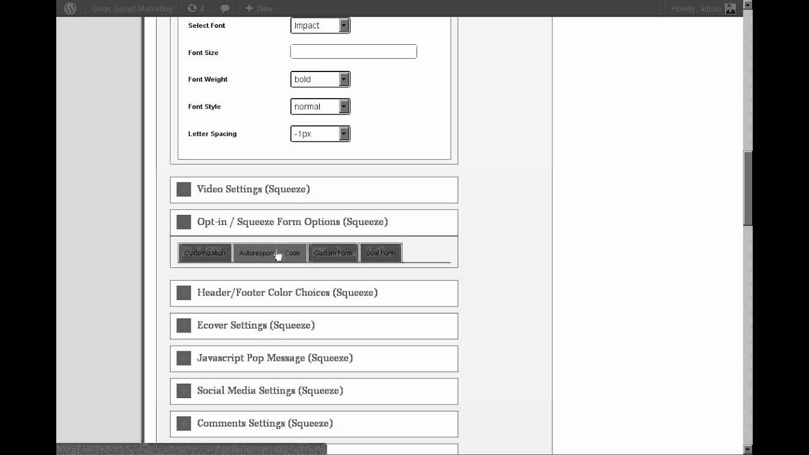Screen dimensions: 809x455
Task: Click the WordPress logo icon
Action: coord(70,8)
